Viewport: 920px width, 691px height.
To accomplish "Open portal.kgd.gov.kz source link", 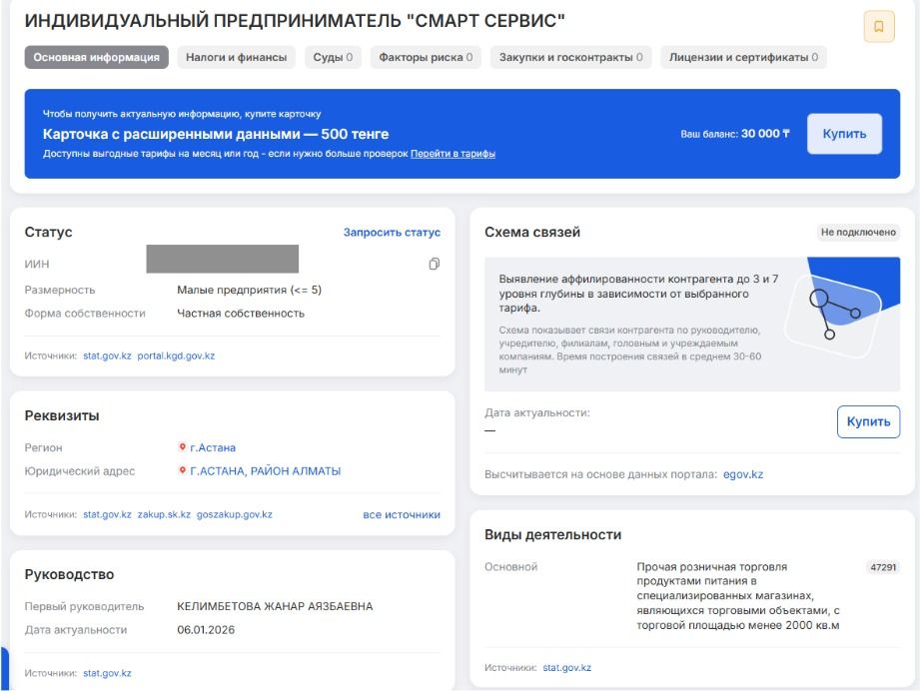I will point(176,355).
